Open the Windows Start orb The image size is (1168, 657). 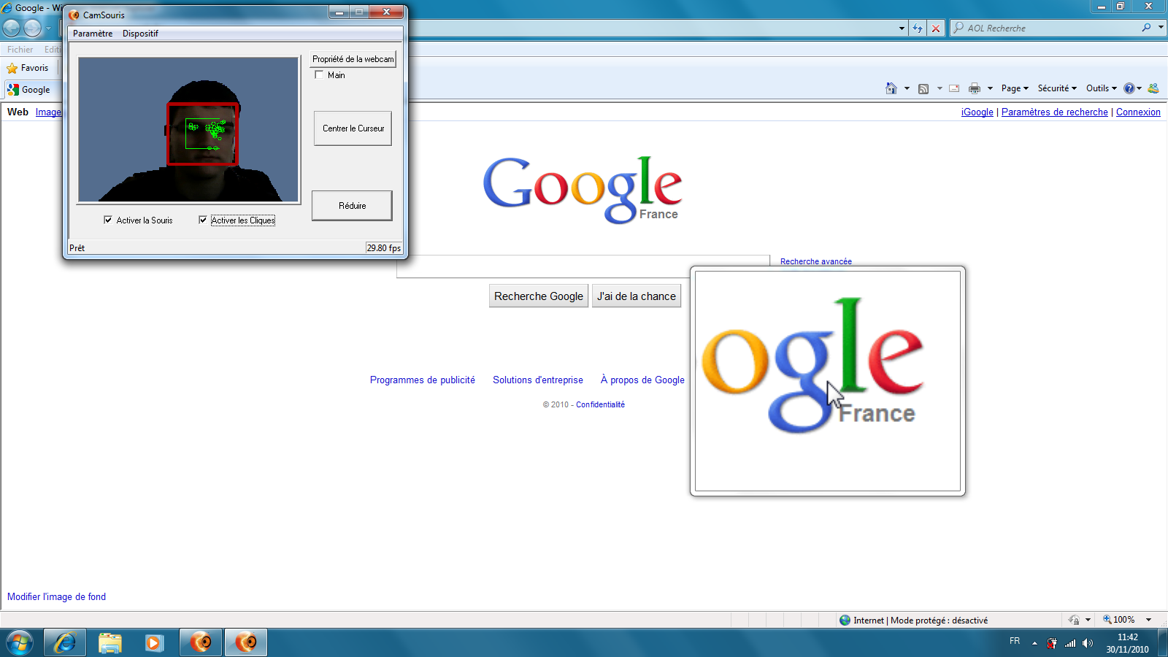(20, 643)
